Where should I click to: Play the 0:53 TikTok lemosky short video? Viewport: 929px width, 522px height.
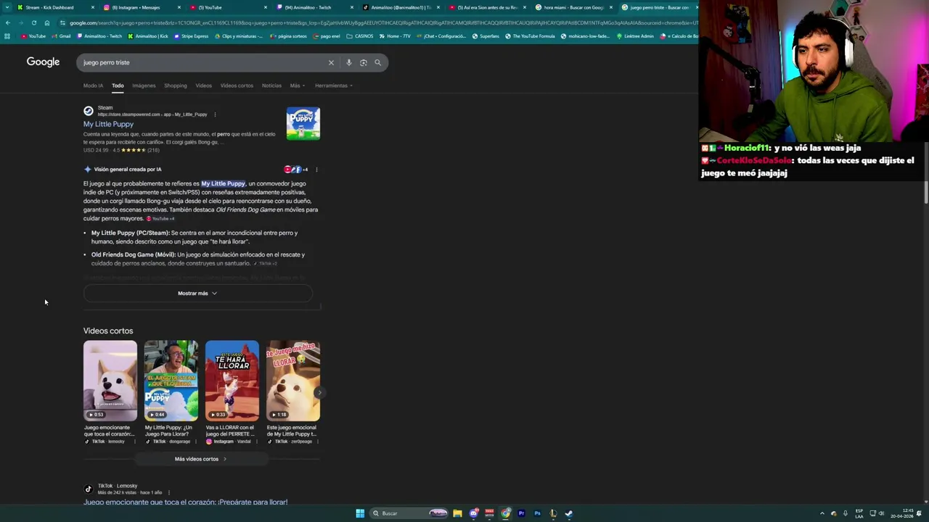[x=110, y=381]
